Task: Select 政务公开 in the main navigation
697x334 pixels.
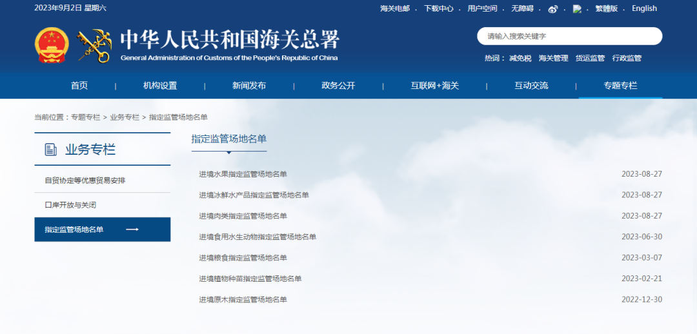Action: (338, 86)
